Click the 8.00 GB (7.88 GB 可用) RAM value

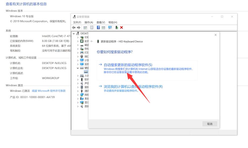pyautogui.click(x=56, y=41)
